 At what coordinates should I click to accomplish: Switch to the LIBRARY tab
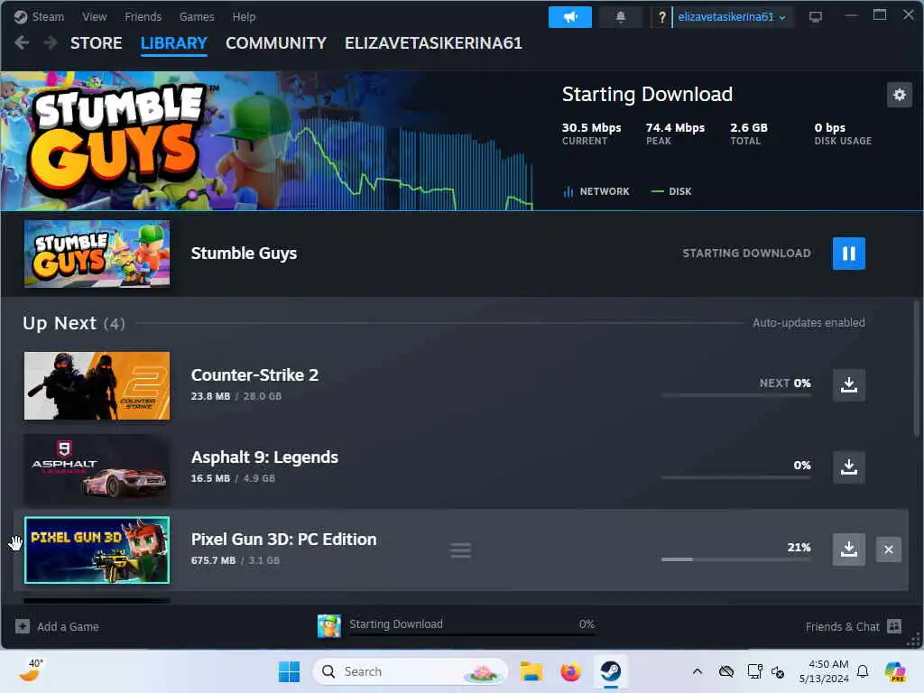click(x=174, y=43)
